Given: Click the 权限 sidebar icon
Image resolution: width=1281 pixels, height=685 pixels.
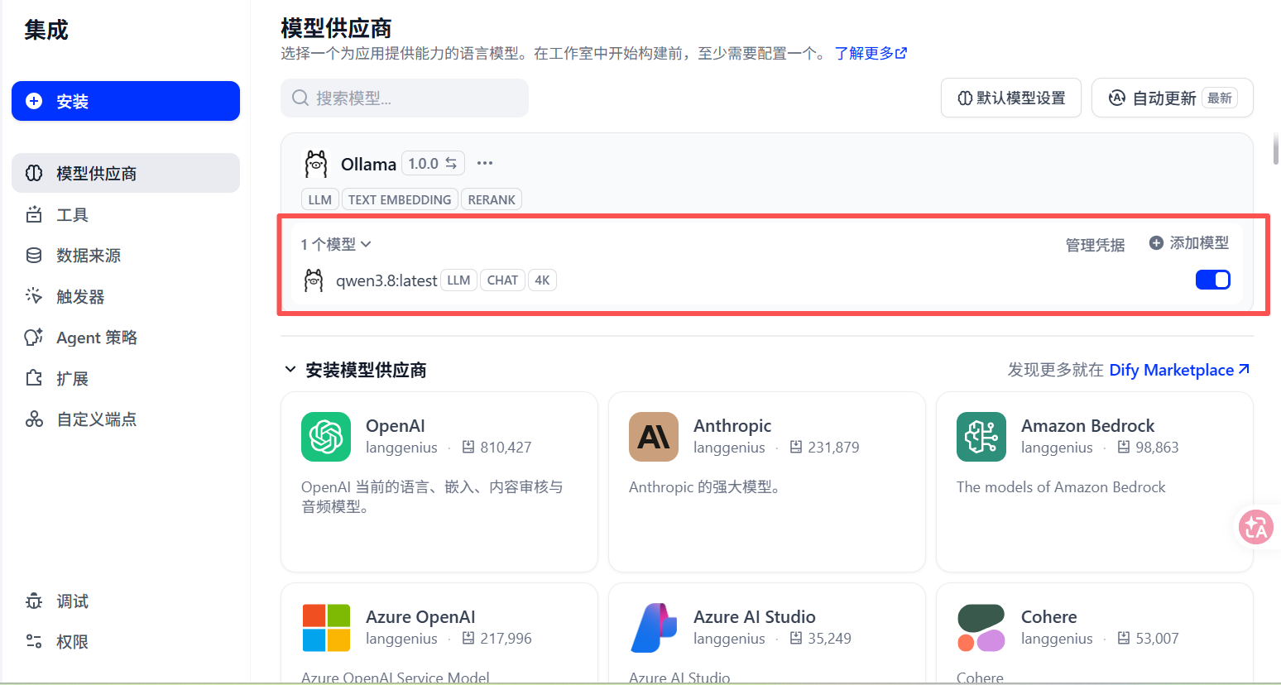Looking at the screenshot, I should 34,641.
